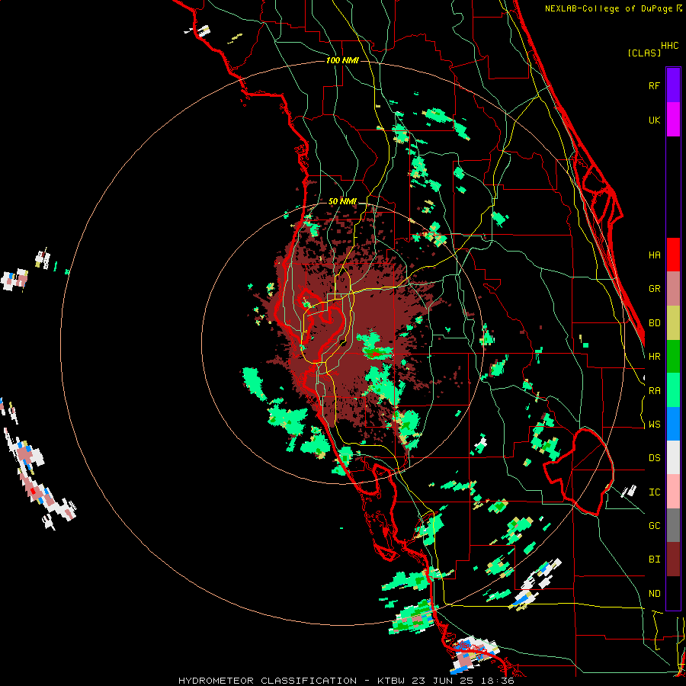Screen dimensions: 686x686
Task: Click the 50 NMI range ring label
Action: pyautogui.click(x=342, y=201)
